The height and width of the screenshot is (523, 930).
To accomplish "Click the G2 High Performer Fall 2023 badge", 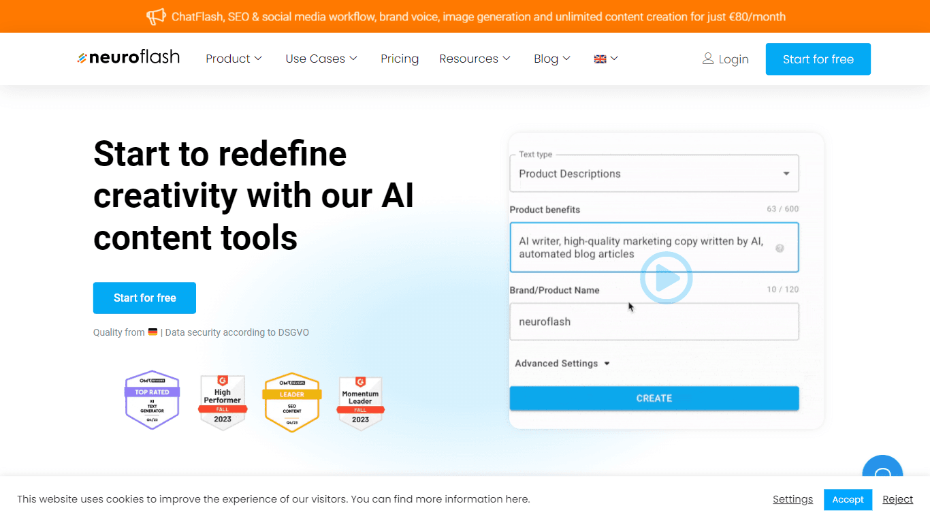I will pos(223,402).
